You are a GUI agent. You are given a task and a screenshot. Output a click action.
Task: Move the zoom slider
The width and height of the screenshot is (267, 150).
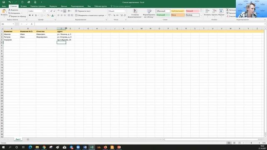point(251,143)
